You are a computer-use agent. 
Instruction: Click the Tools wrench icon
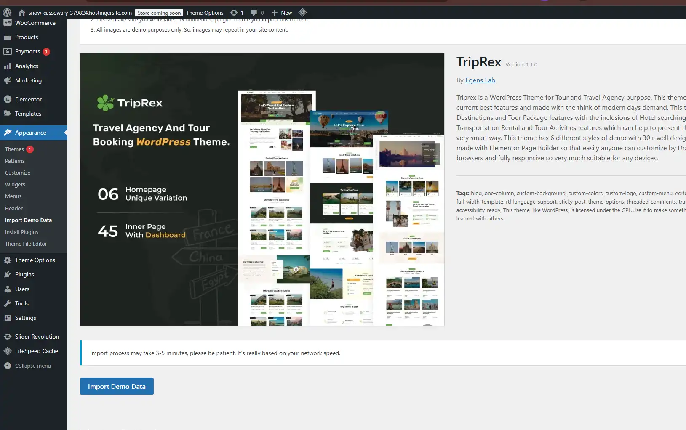pos(8,303)
